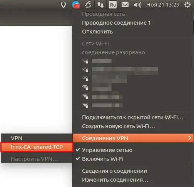Open Изменить соединения…
The image size is (194, 187).
tap(133, 180)
